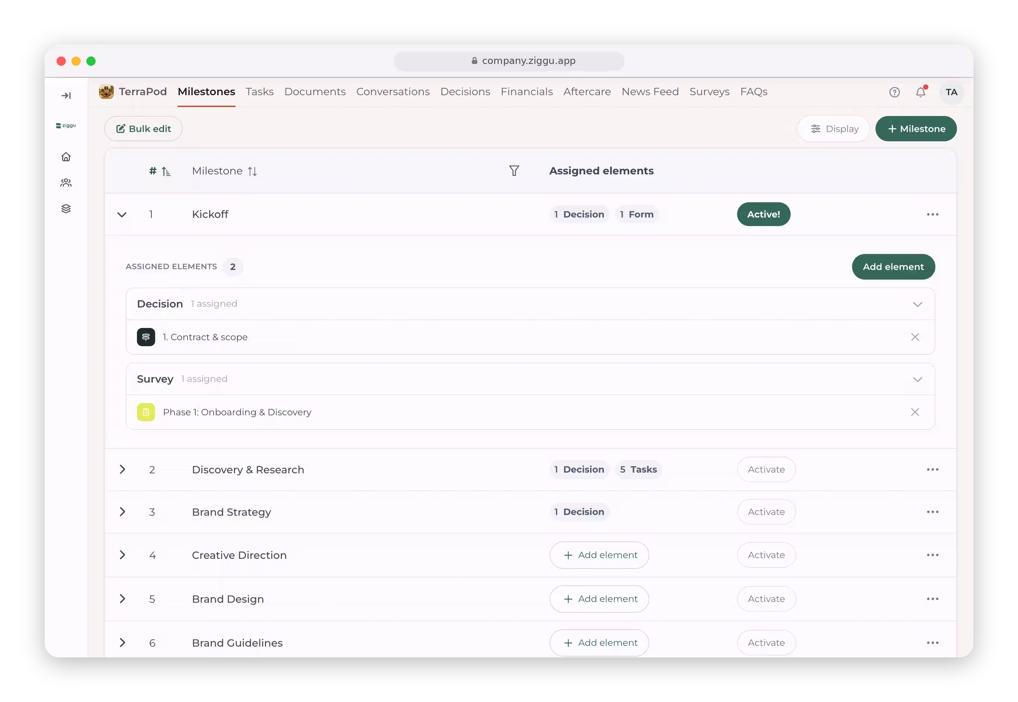Remove Contract & scope element
Screen dimensions: 1018x702
click(x=915, y=337)
